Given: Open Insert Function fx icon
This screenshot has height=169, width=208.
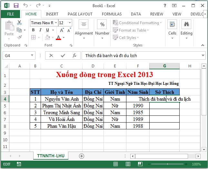Looking at the screenshot, I should tap(74, 55).
